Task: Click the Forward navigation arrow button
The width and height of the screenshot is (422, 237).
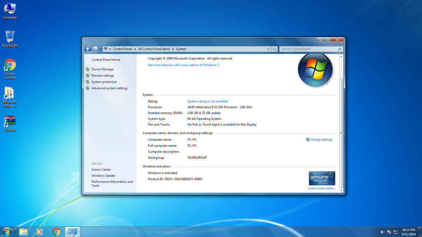Action: pos(95,49)
